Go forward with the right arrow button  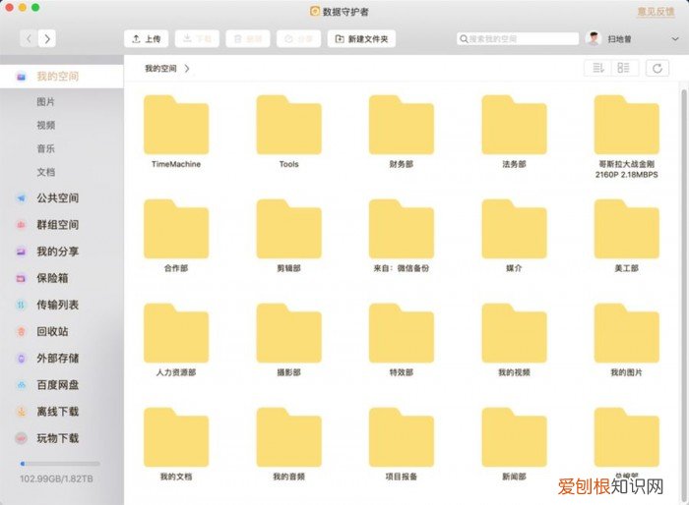click(47, 39)
